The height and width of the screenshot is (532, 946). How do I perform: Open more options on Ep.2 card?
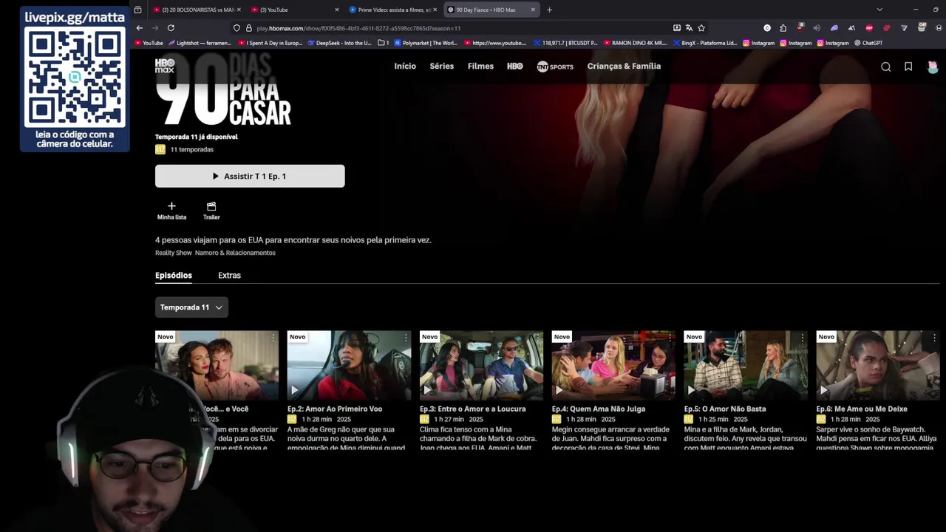[x=405, y=337]
